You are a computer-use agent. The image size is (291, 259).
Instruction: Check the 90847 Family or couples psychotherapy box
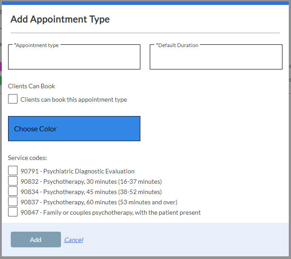[13, 212]
